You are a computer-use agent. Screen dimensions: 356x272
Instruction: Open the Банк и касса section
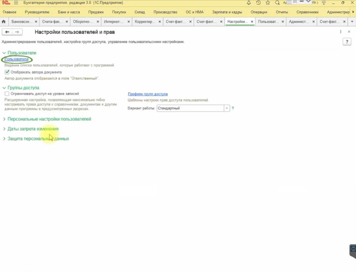[69, 12]
